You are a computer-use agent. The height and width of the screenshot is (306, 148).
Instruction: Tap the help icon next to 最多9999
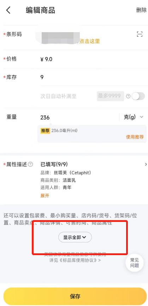pyautogui.click(x=128, y=96)
